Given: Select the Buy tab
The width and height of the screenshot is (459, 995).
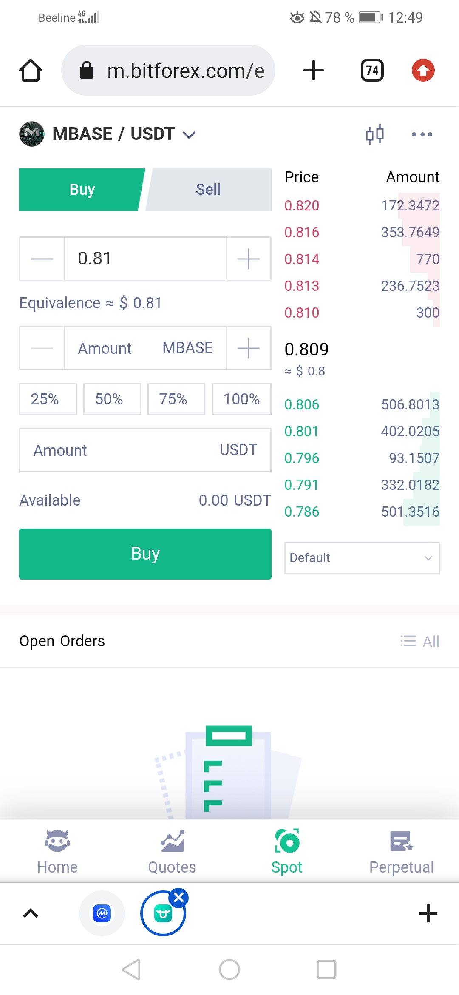Looking at the screenshot, I should tap(82, 190).
